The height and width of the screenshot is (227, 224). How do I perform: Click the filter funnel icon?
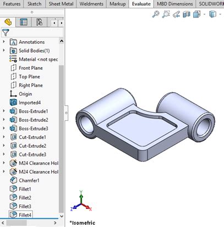pyautogui.click(x=6, y=32)
